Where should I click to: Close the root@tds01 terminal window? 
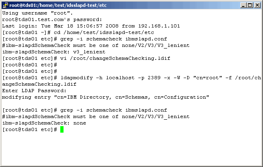pos(257,5)
